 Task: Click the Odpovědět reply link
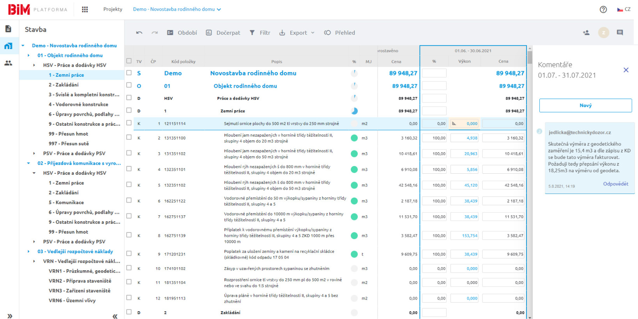pos(615,184)
